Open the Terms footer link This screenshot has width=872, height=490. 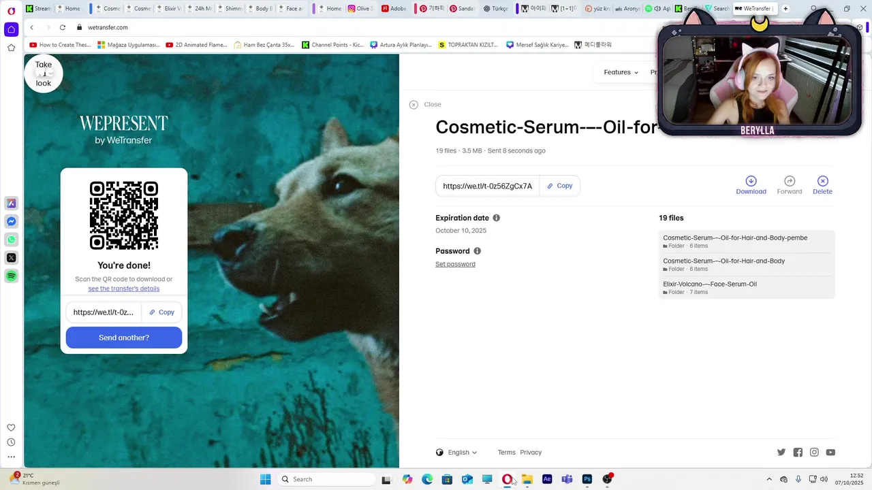tap(506, 453)
